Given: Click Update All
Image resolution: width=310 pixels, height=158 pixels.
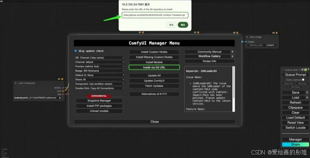Looking at the screenshot, I should tap(154, 76).
